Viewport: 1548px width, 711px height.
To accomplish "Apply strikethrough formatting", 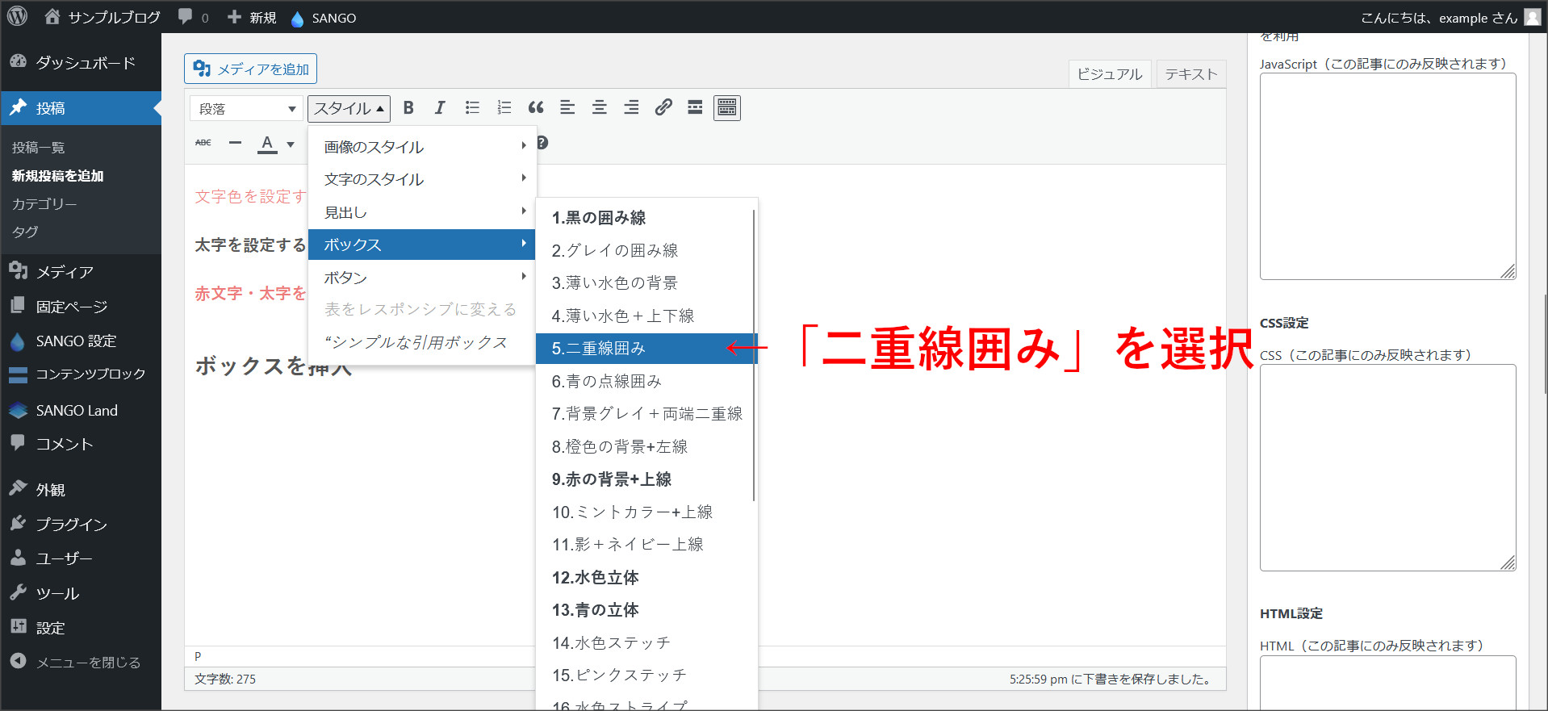I will pyautogui.click(x=203, y=144).
